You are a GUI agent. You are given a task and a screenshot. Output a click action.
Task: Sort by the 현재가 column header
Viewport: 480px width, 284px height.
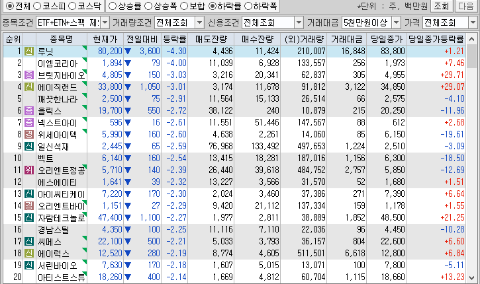pos(105,39)
